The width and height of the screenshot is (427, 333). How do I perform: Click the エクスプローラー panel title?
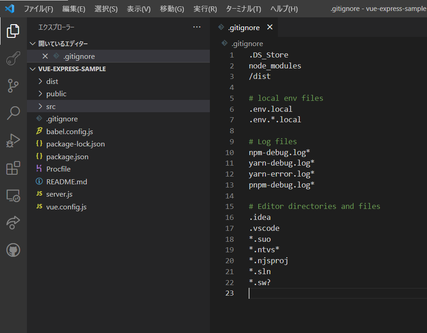[x=56, y=27]
